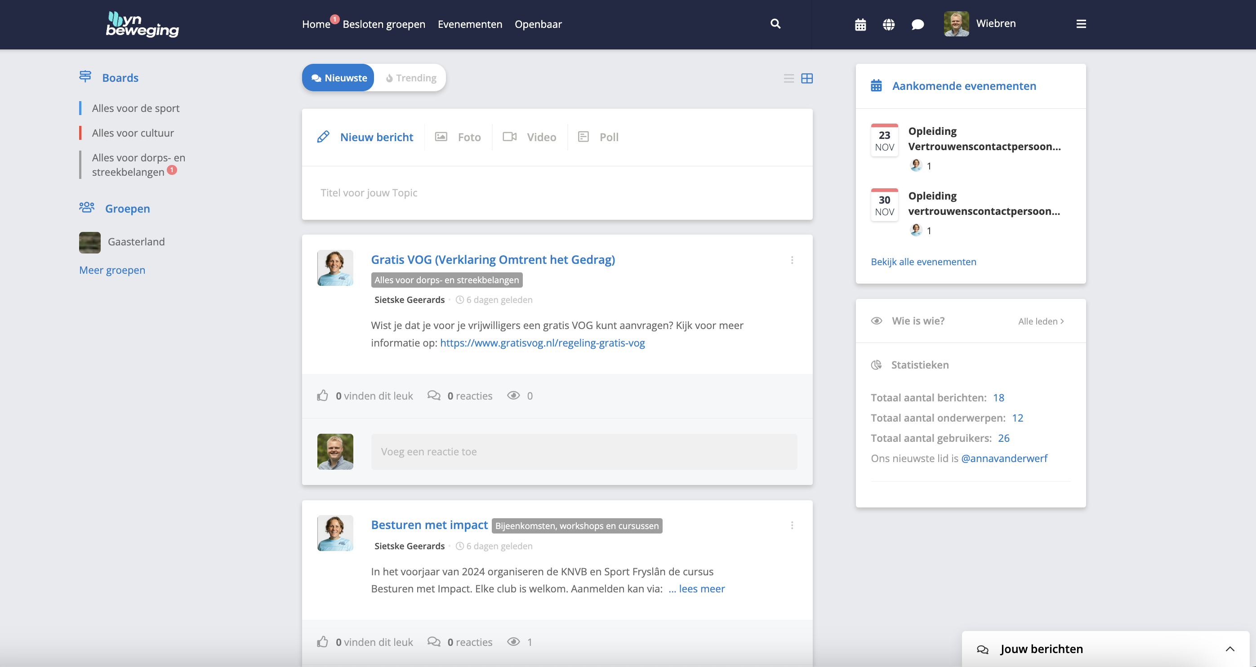Click the grey Alles voor dorps- en streekbelangen tag
Screen dimensions: 1256x667
[x=447, y=280]
